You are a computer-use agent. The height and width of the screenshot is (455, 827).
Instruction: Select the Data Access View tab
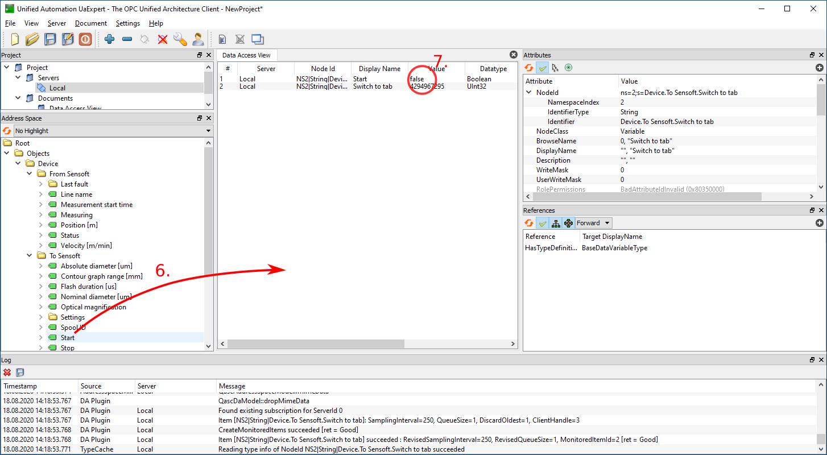coord(246,55)
